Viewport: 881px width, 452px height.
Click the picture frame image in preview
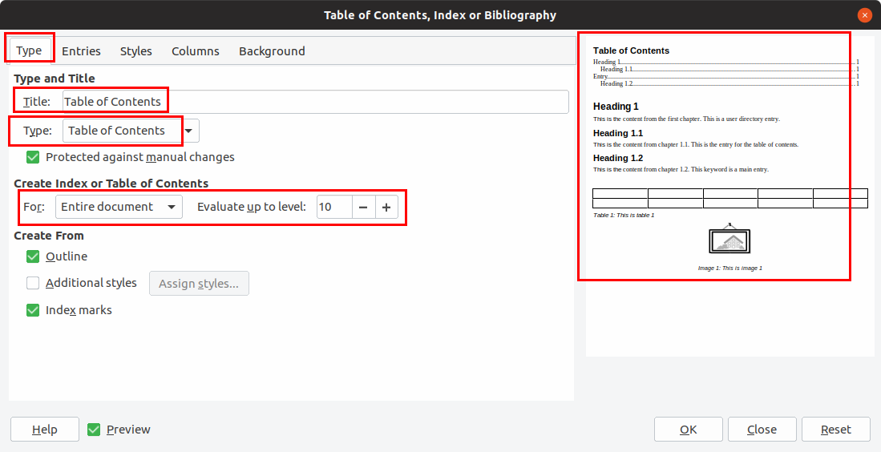(x=729, y=239)
